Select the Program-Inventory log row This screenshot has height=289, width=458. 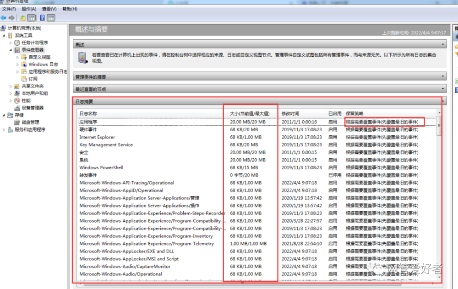[x=257, y=236]
